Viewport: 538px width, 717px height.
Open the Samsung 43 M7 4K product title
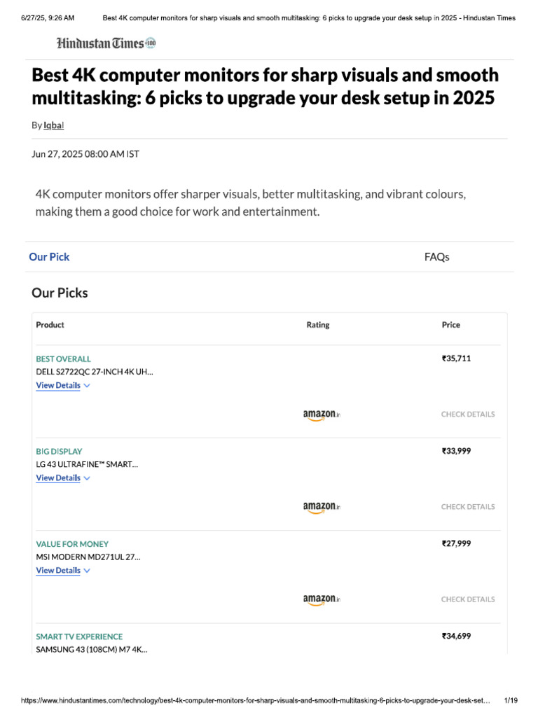pos(92,649)
